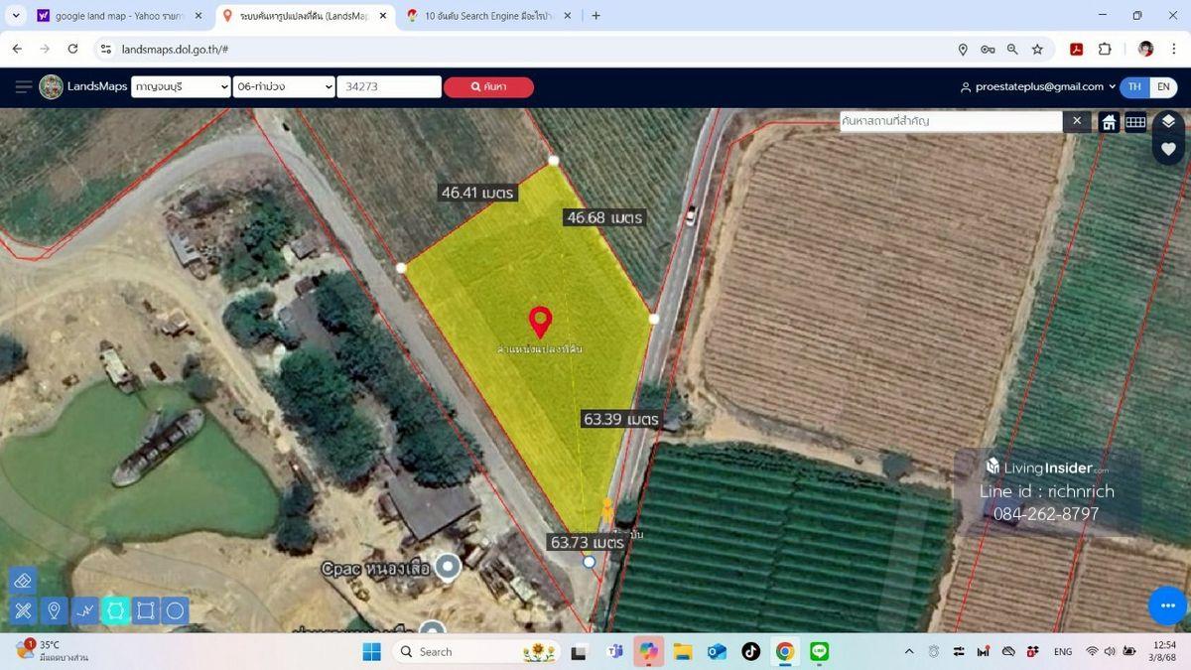Image resolution: width=1191 pixels, height=670 pixels.
Task: Open the map layers panel
Action: click(1168, 121)
